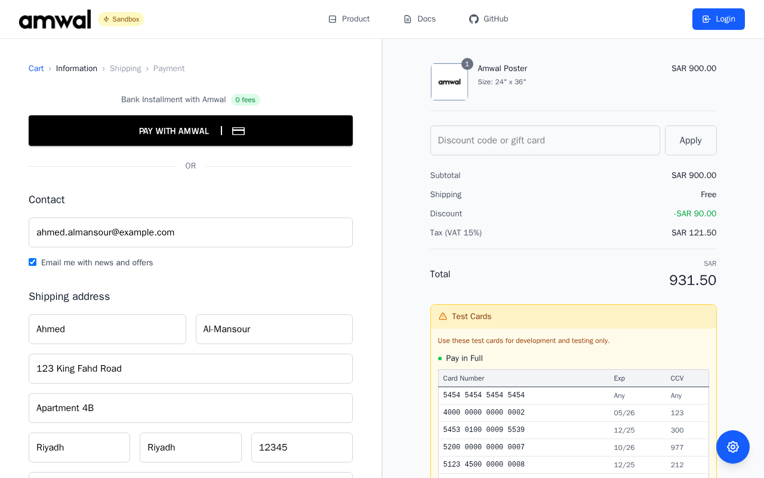Click the Sandbox badge

pos(121,19)
